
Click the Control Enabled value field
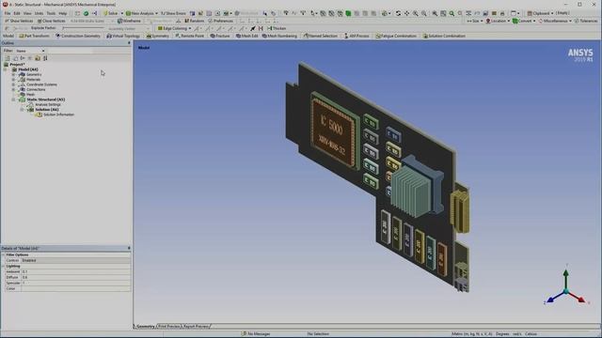pos(75,260)
